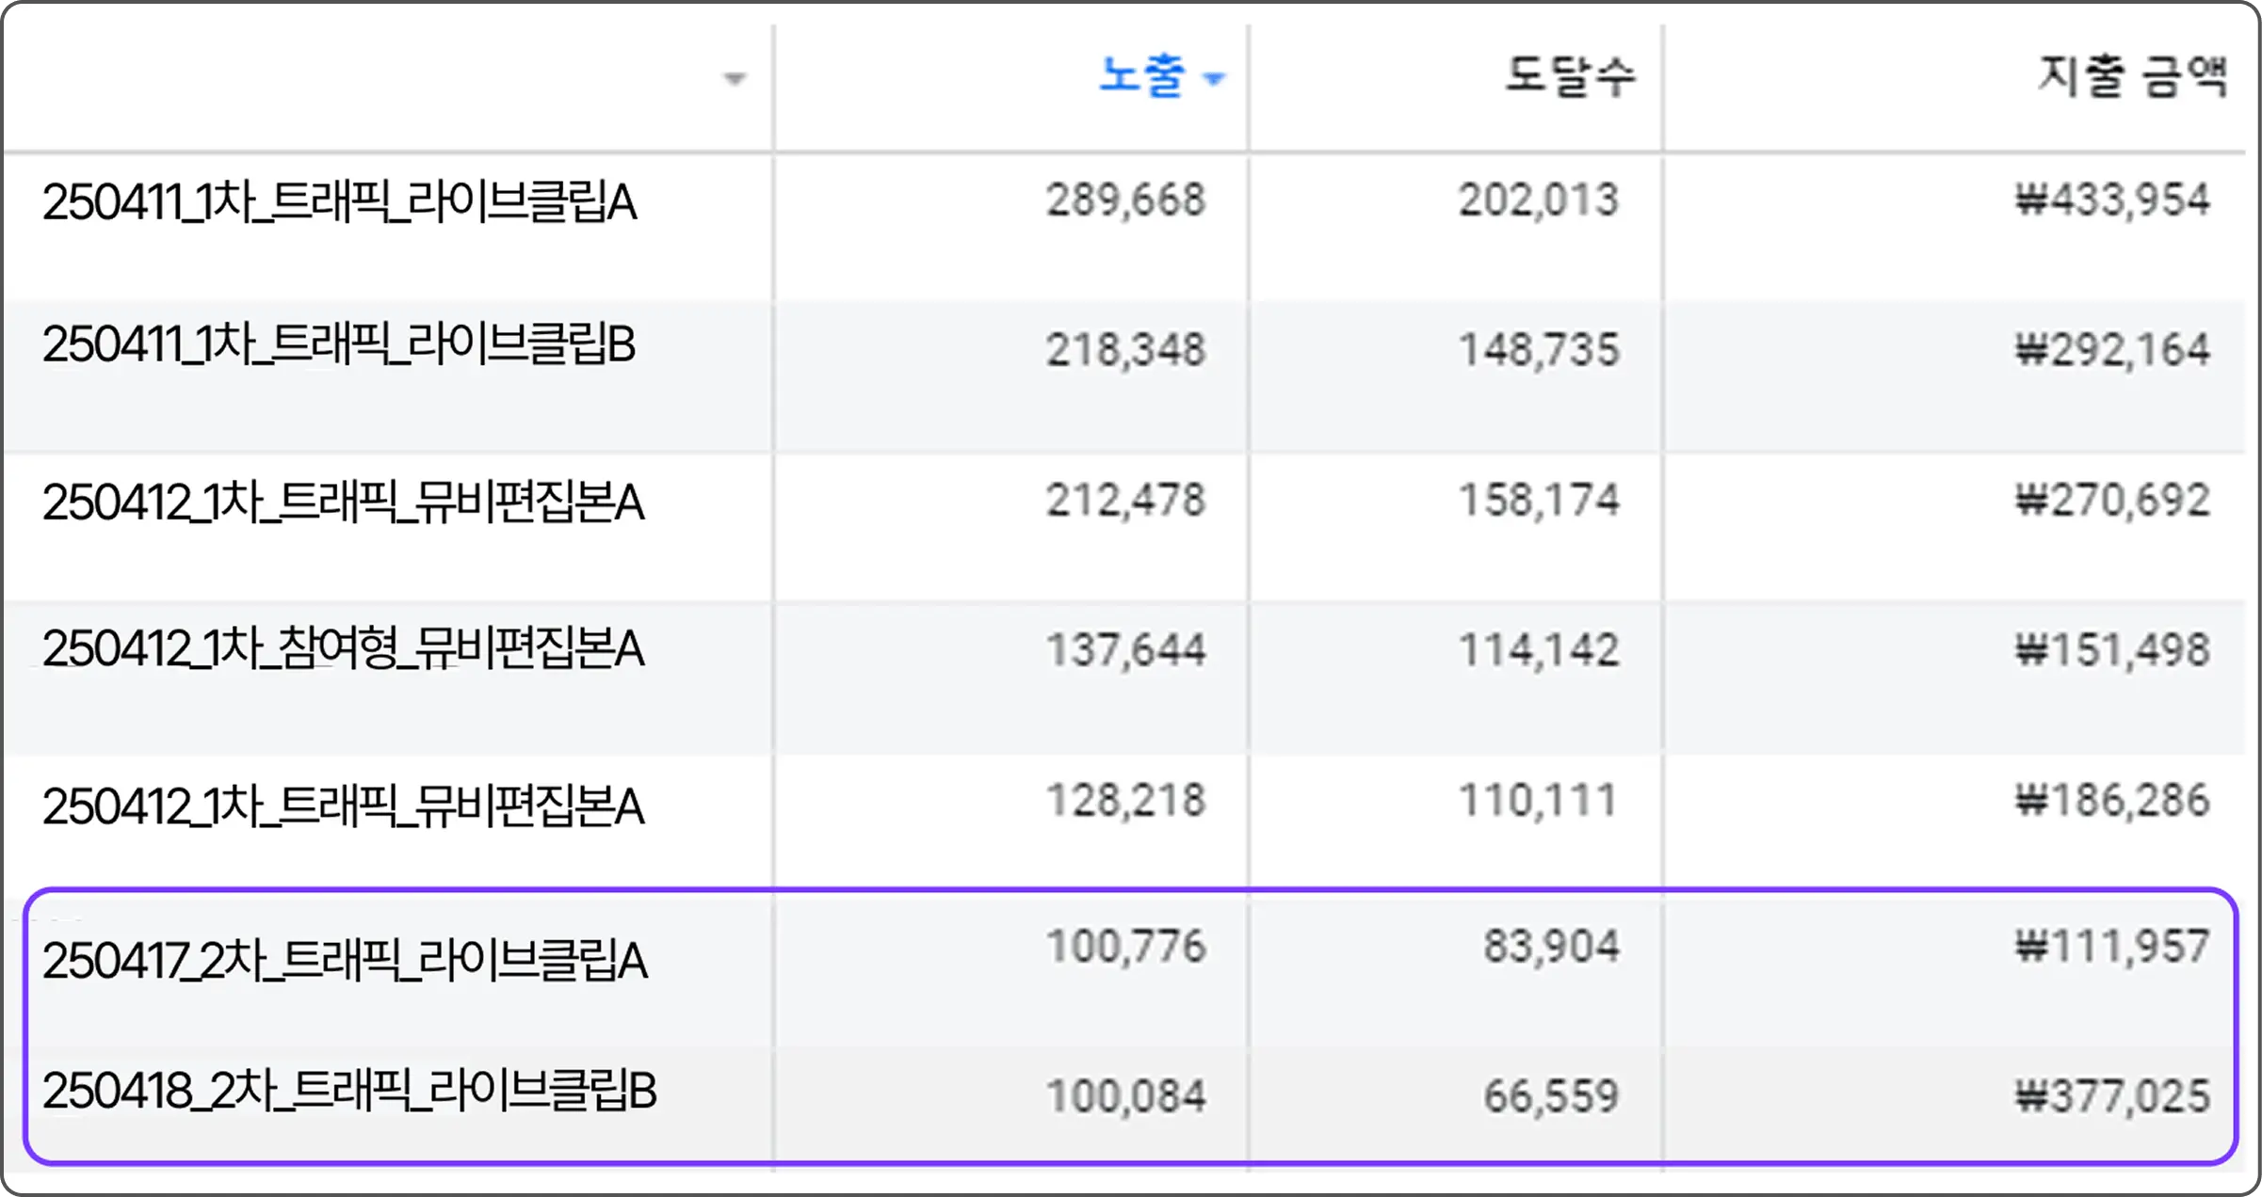Image resolution: width=2262 pixels, height=1197 pixels.
Task: Select the 250412_1차_참여형_뮤비편집본A ad name
Action: pyautogui.click(x=344, y=648)
